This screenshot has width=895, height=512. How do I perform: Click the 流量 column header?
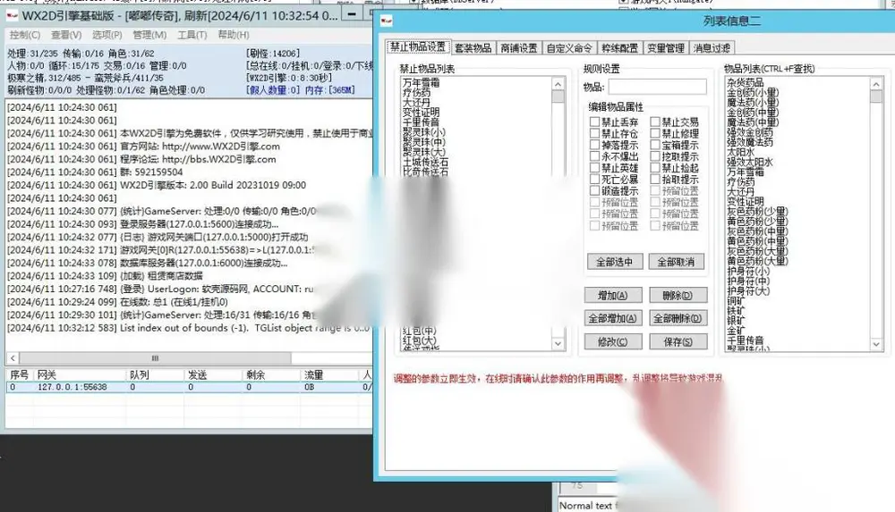[329, 374]
